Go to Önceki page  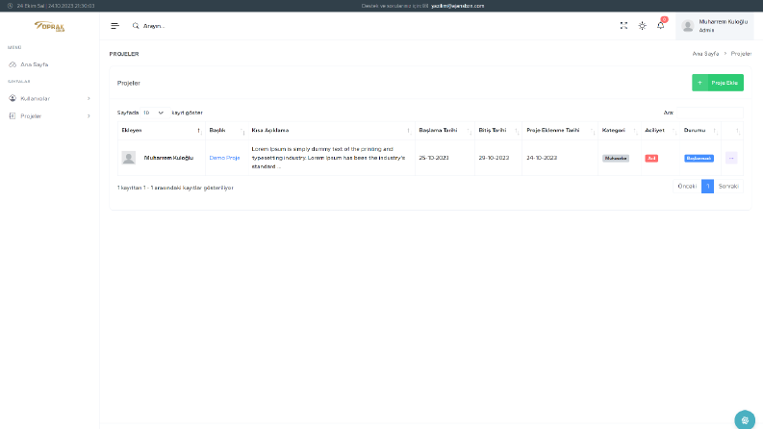coord(687,187)
